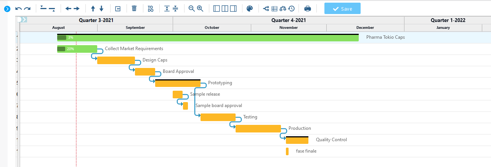The width and height of the screenshot is (491, 167).
Task: Toggle the resource table grid icon
Action: coord(274,8)
